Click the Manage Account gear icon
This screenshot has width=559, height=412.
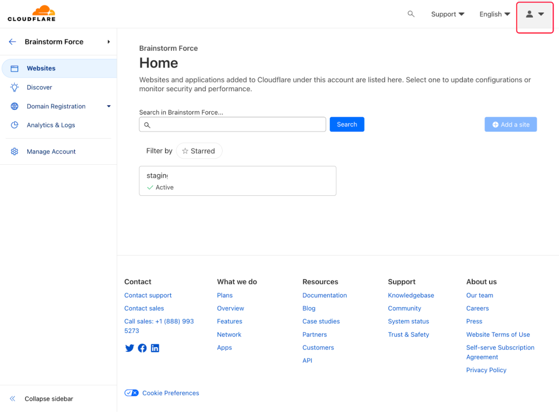coord(15,152)
